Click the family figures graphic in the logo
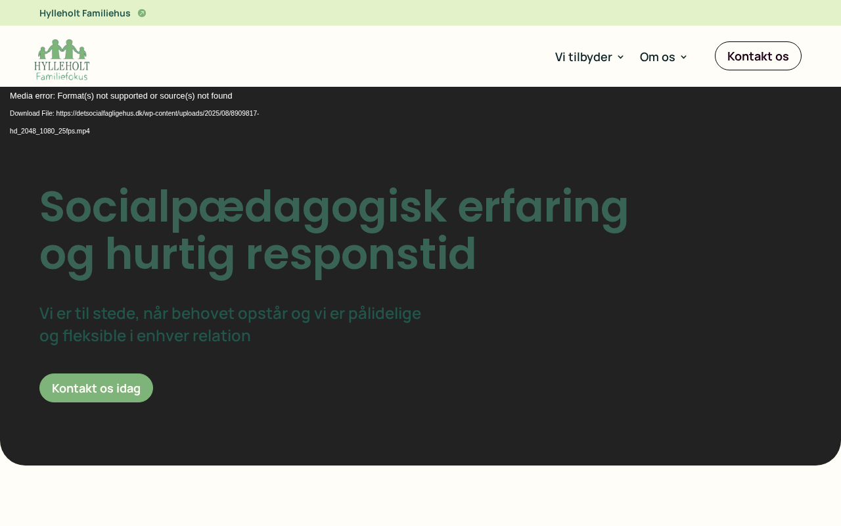841x526 pixels. (x=62, y=49)
